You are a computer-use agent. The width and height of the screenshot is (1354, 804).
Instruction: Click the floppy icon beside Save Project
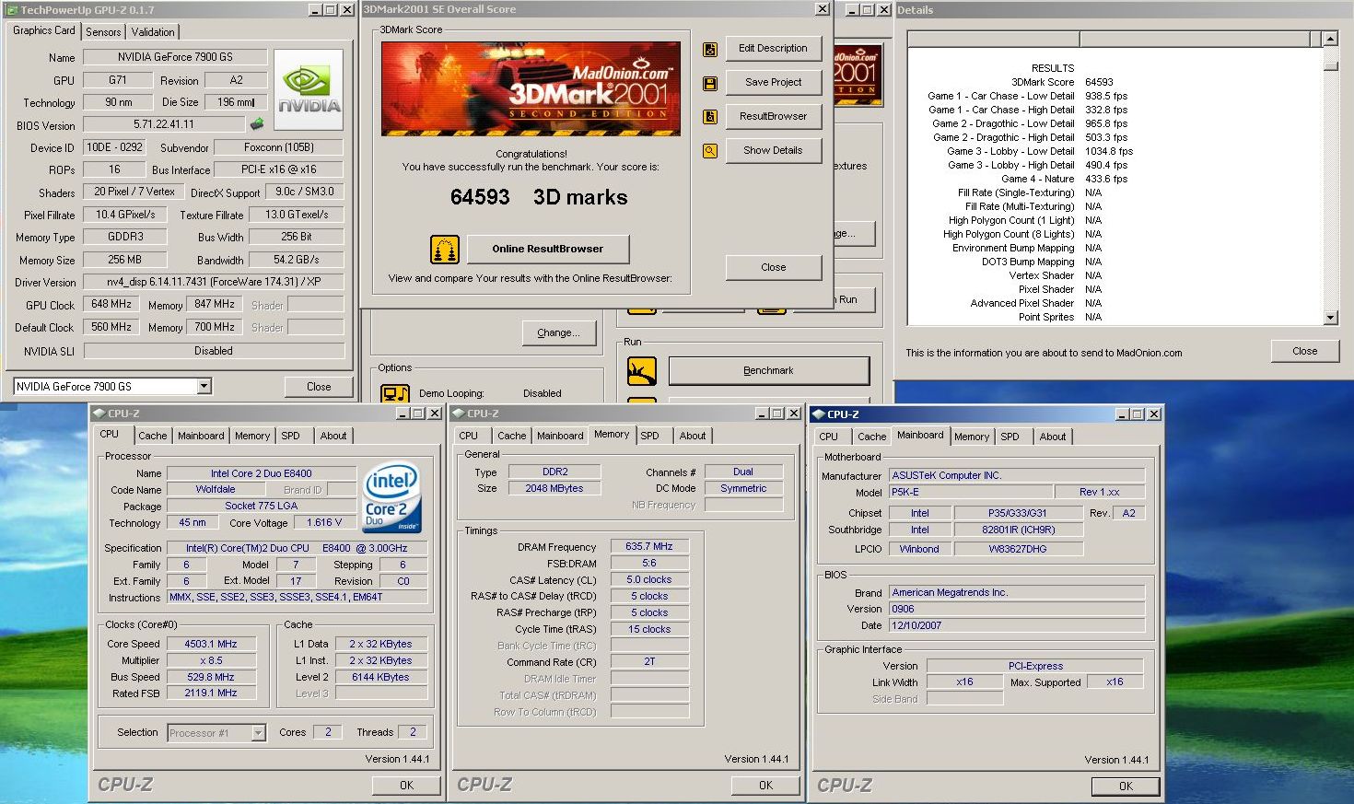(710, 84)
